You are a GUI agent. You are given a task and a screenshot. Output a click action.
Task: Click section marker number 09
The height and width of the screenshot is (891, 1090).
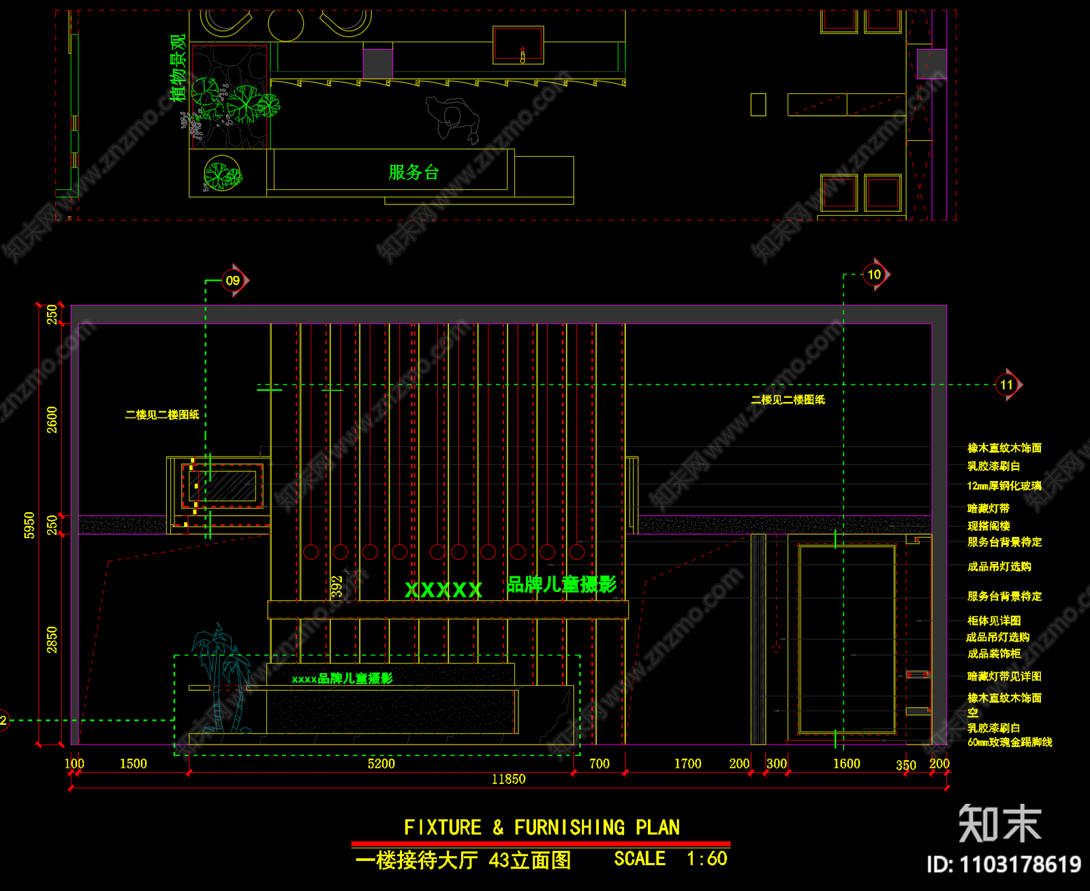pyautogui.click(x=234, y=280)
